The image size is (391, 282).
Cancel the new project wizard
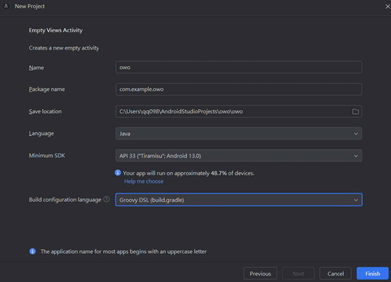point(336,274)
